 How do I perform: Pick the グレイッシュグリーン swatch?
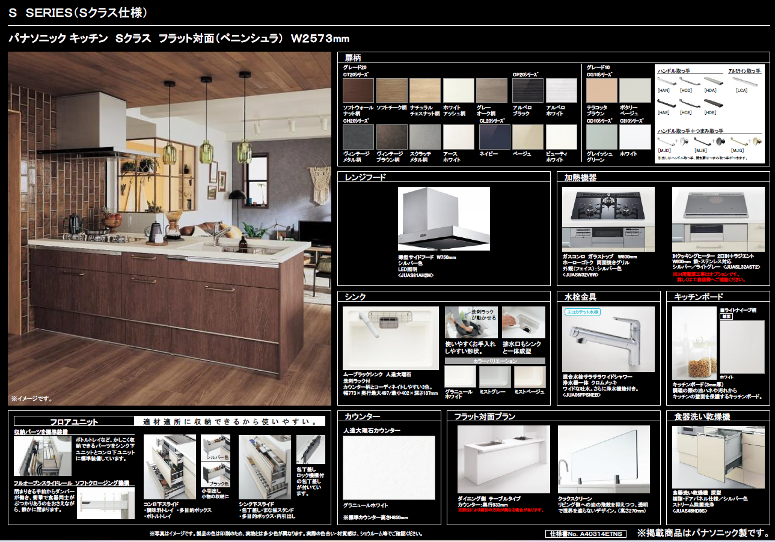click(x=602, y=137)
